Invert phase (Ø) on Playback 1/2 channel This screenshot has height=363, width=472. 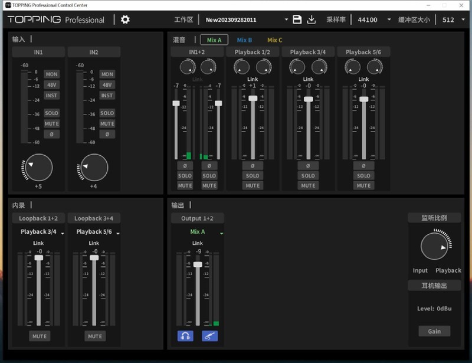tap(253, 166)
